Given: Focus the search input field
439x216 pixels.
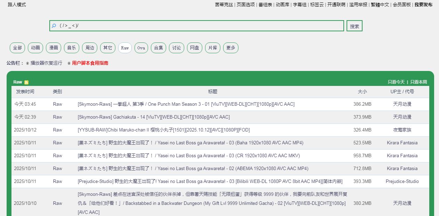Looking at the screenshot, I should 198,26.
